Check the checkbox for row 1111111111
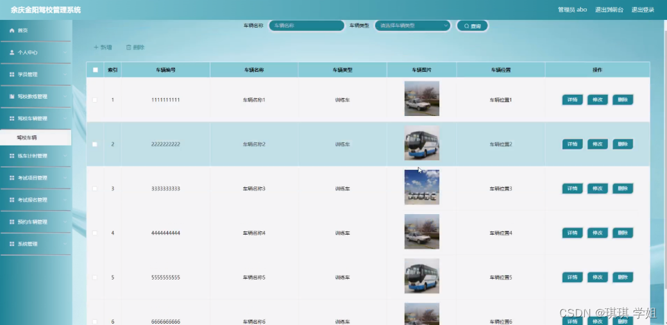 [95, 100]
